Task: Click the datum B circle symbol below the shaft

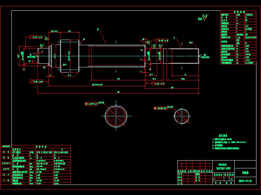Action: tap(150, 69)
